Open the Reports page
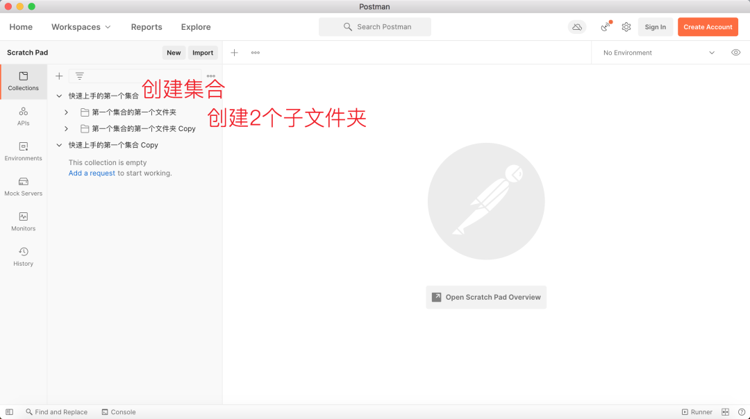This screenshot has width=750, height=419. click(147, 27)
